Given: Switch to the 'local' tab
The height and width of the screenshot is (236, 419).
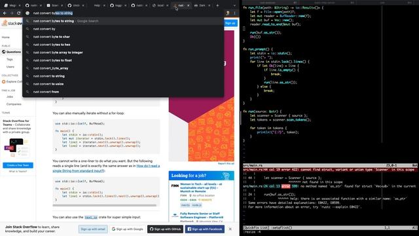Looking at the screenshot, I should (160, 5).
